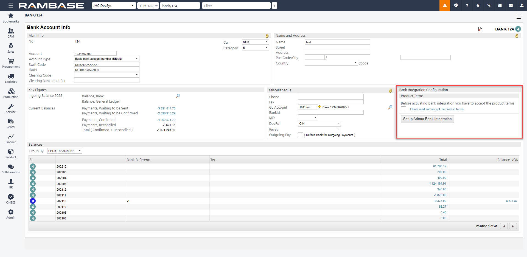Toggle Default Bank for Outgoing Payments checkbox
Image resolution: width=527 pixels, height=257 pixels.
(301, 135)
